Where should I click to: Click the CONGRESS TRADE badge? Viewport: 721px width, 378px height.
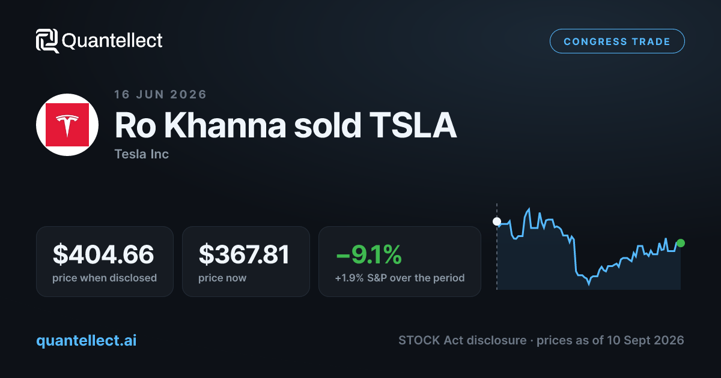click(x=617, y=41)
